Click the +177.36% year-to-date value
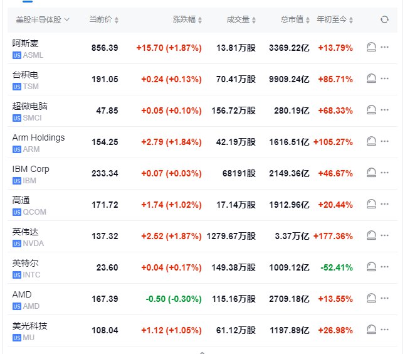The width and height of the screenshot is (405, 354). 333,236
